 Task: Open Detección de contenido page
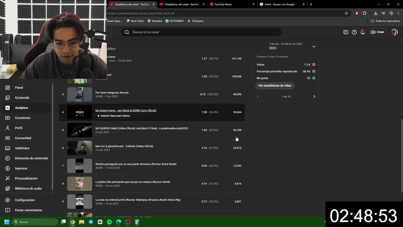(x=27, y=158)
